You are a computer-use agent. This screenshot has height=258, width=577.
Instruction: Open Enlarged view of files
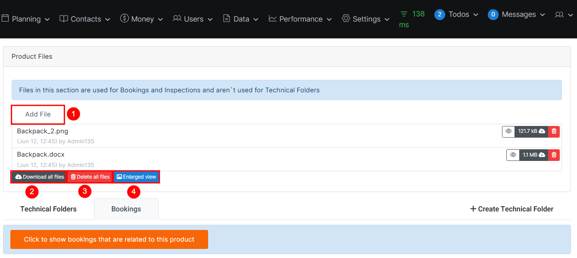tap(136, 177)
